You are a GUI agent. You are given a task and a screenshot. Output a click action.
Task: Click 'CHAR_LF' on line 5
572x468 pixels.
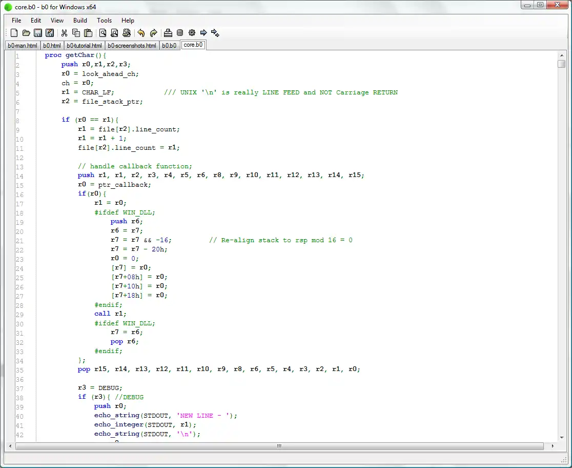(96, 92)
